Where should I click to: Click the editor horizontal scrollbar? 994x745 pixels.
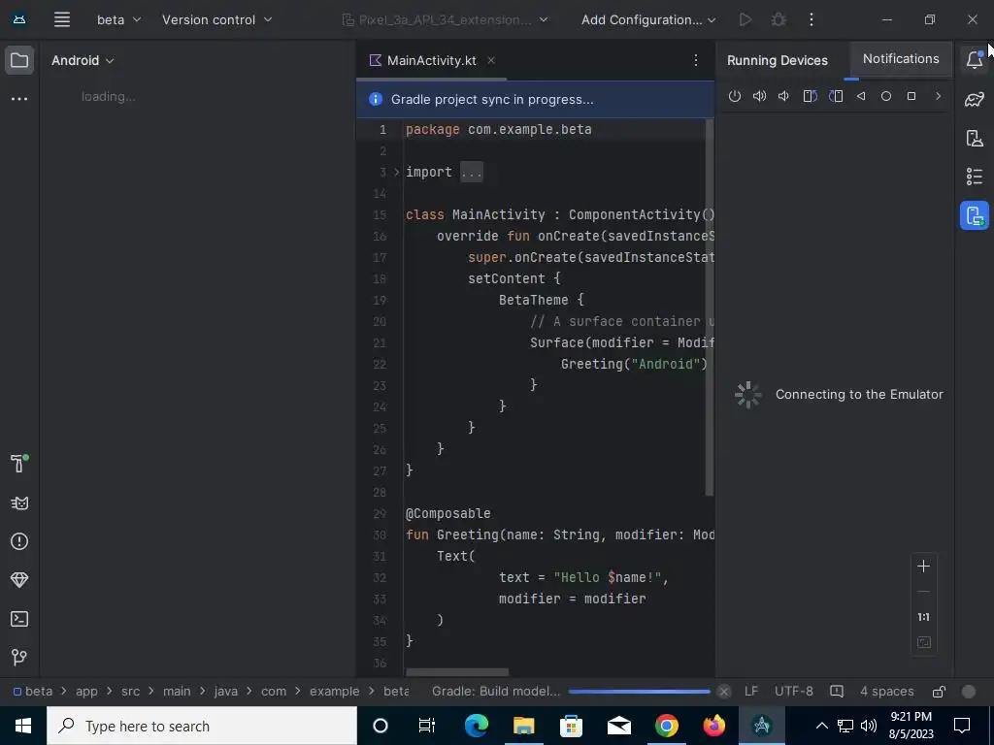(457, 671)
